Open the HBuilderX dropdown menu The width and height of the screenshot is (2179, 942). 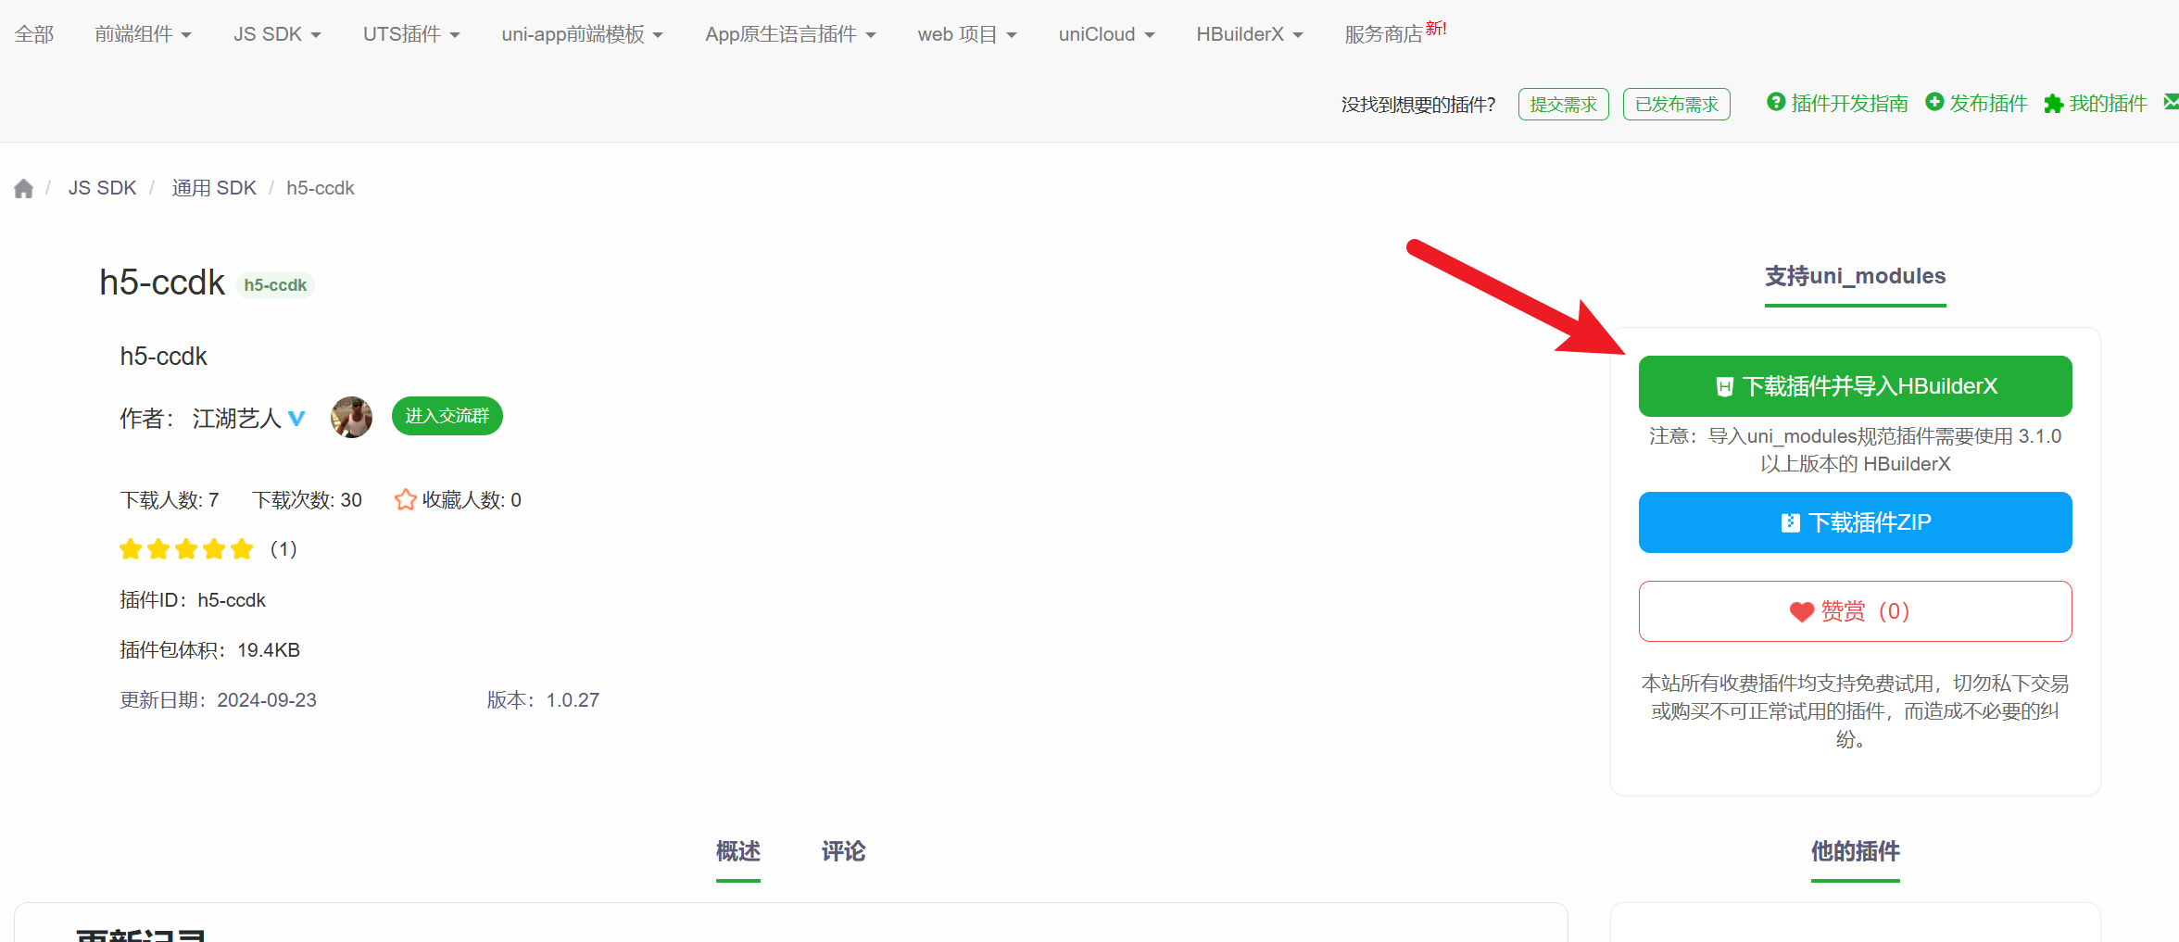click(1249, 34)
